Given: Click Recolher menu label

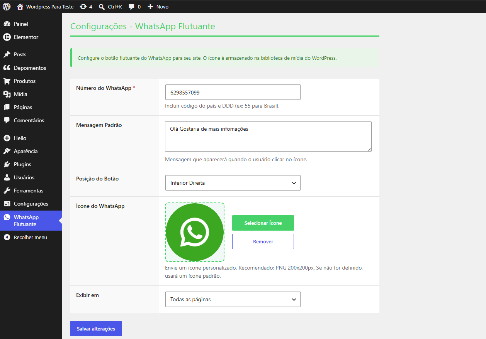Looking at the screenshot, I should [31, 237].
